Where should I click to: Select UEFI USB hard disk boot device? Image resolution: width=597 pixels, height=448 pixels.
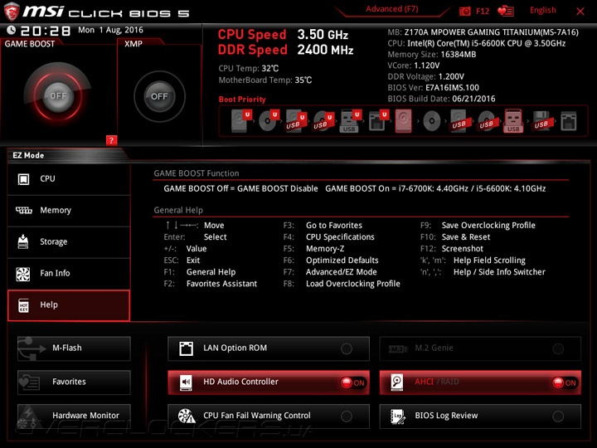pos(296,121)
